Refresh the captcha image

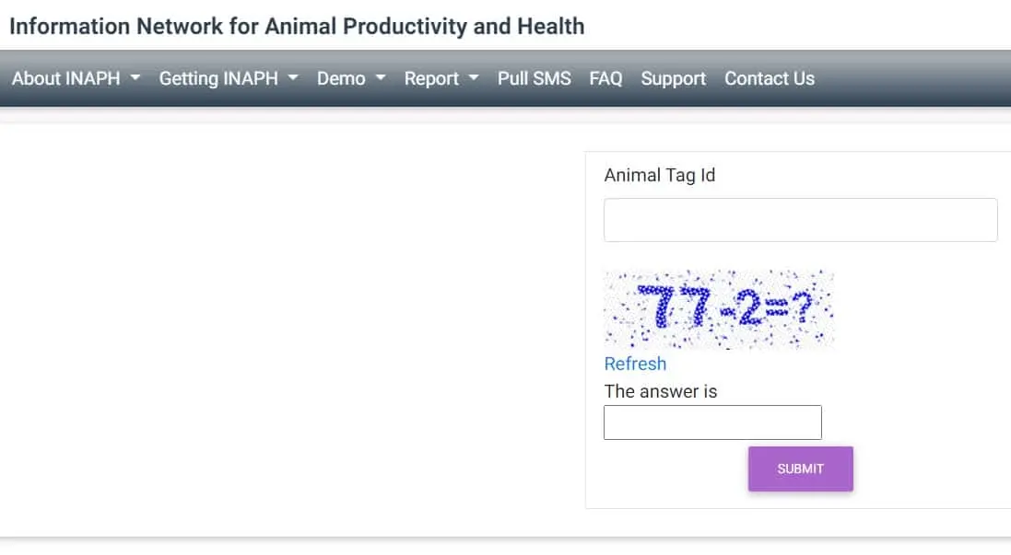[635, 364]
